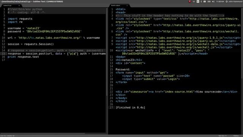Screen dimensions: 243x137
Task: Click 'session = requests.Session()' line
Action: pyautogui.click(x=30, y=44)
